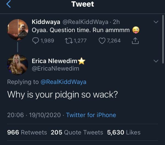View the 966 Retweets list
Viewport: 165px width, 145px height.
coord(27,132)
